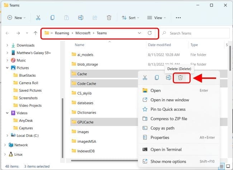
Task: Click the toolbar Cut scissors icon
Action: point(38,17)
